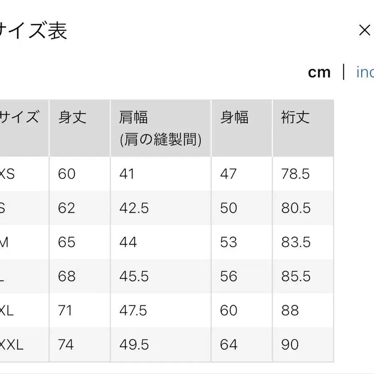374x374 pixels.
Task: Select the 裄丈 column header
Action: [295, 118]
